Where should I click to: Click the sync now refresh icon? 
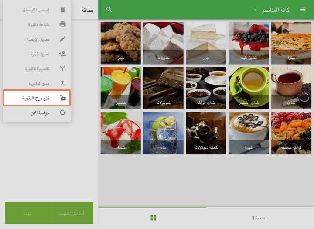click(x=63, y=113)
